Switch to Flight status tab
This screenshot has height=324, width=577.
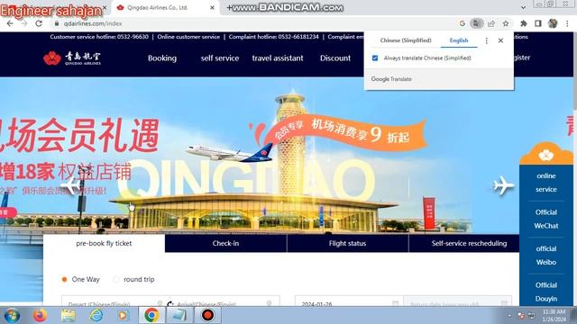point(347,243)
